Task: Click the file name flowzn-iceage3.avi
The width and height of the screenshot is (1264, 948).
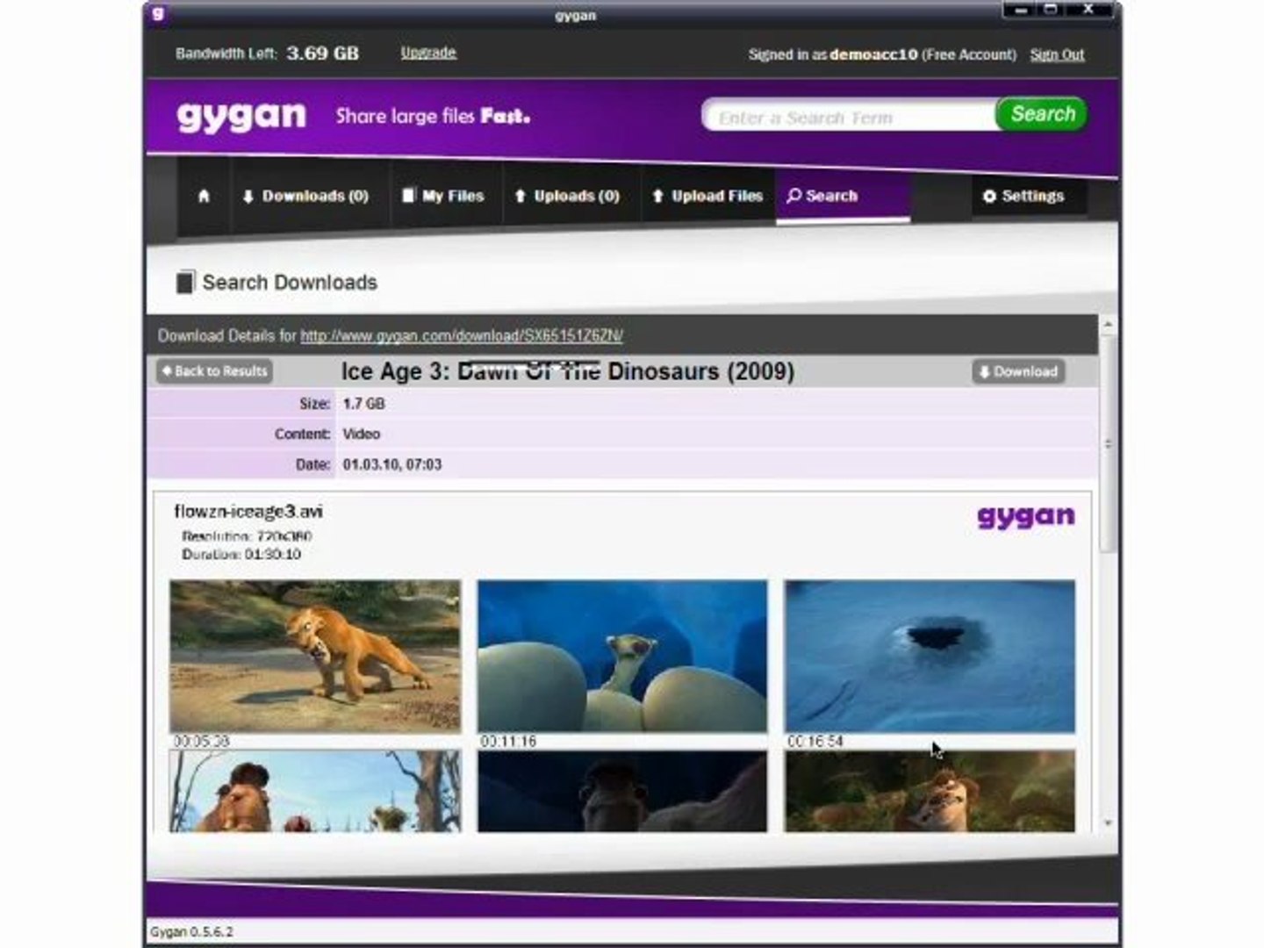Action: coord(248,511)
